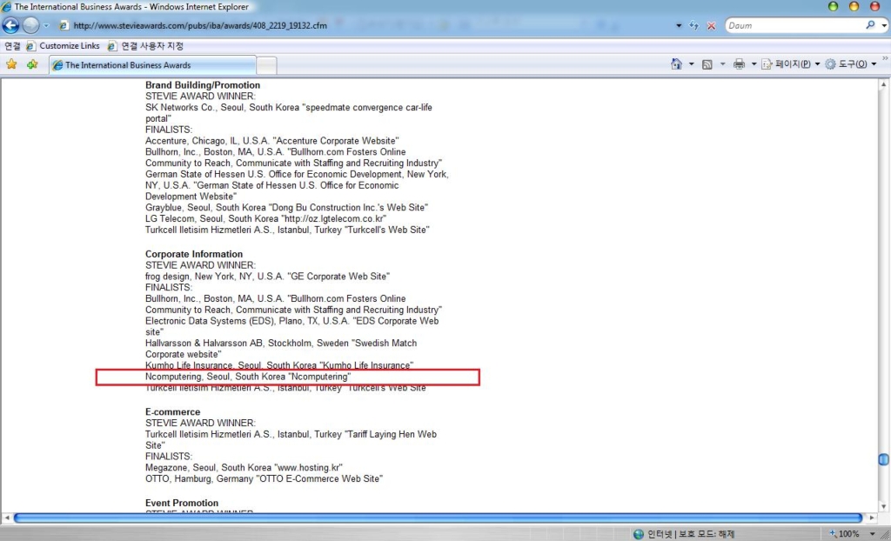Click the Megazone www.hosting.kr line
Image resolution: width=891 pixels, height=541 pixels.
click(245, 468)
